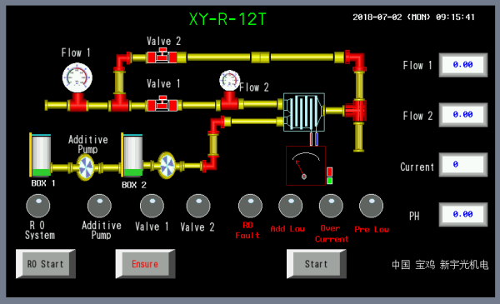Toggle the Additive Pump indicator lamp
500x304 pixels.
point(99,206)
